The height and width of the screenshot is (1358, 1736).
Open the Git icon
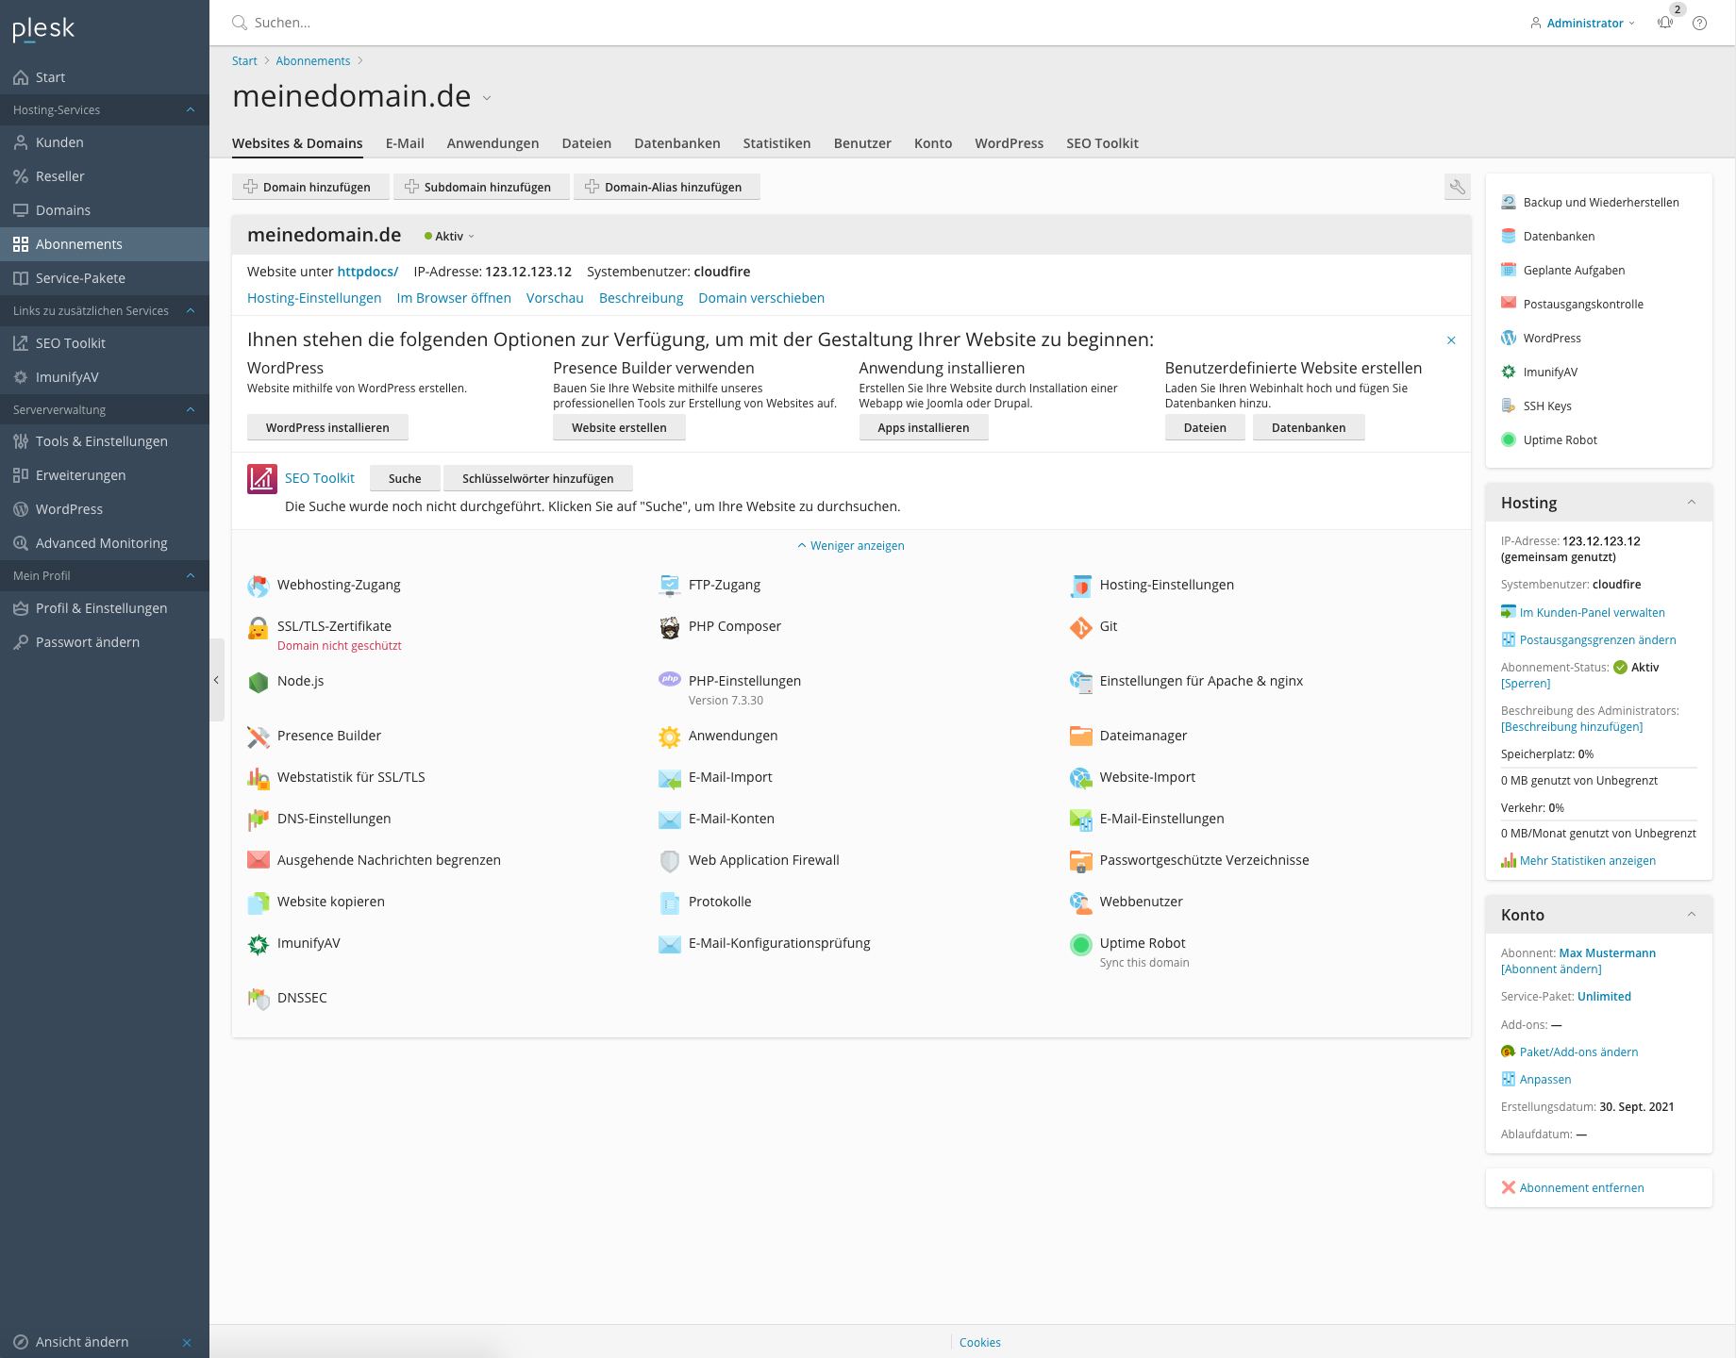(1081, 628)
